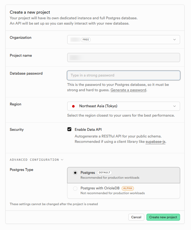Screen dimensions: 191x230
Task: Click the Region dropdown chevron icon
Action: (x=174, y=106)
